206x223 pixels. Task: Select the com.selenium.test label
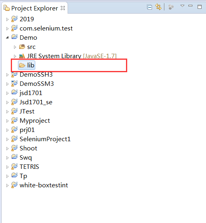click(x=46, y=28)
